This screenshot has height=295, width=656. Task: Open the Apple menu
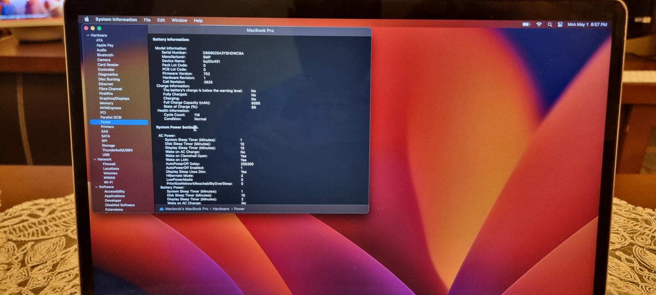click(87, 19)
